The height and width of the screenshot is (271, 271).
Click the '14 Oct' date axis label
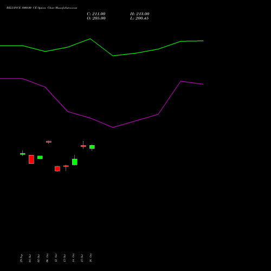(73, 258)
